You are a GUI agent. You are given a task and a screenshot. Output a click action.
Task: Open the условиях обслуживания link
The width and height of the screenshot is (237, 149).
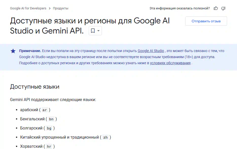(170, 63)
